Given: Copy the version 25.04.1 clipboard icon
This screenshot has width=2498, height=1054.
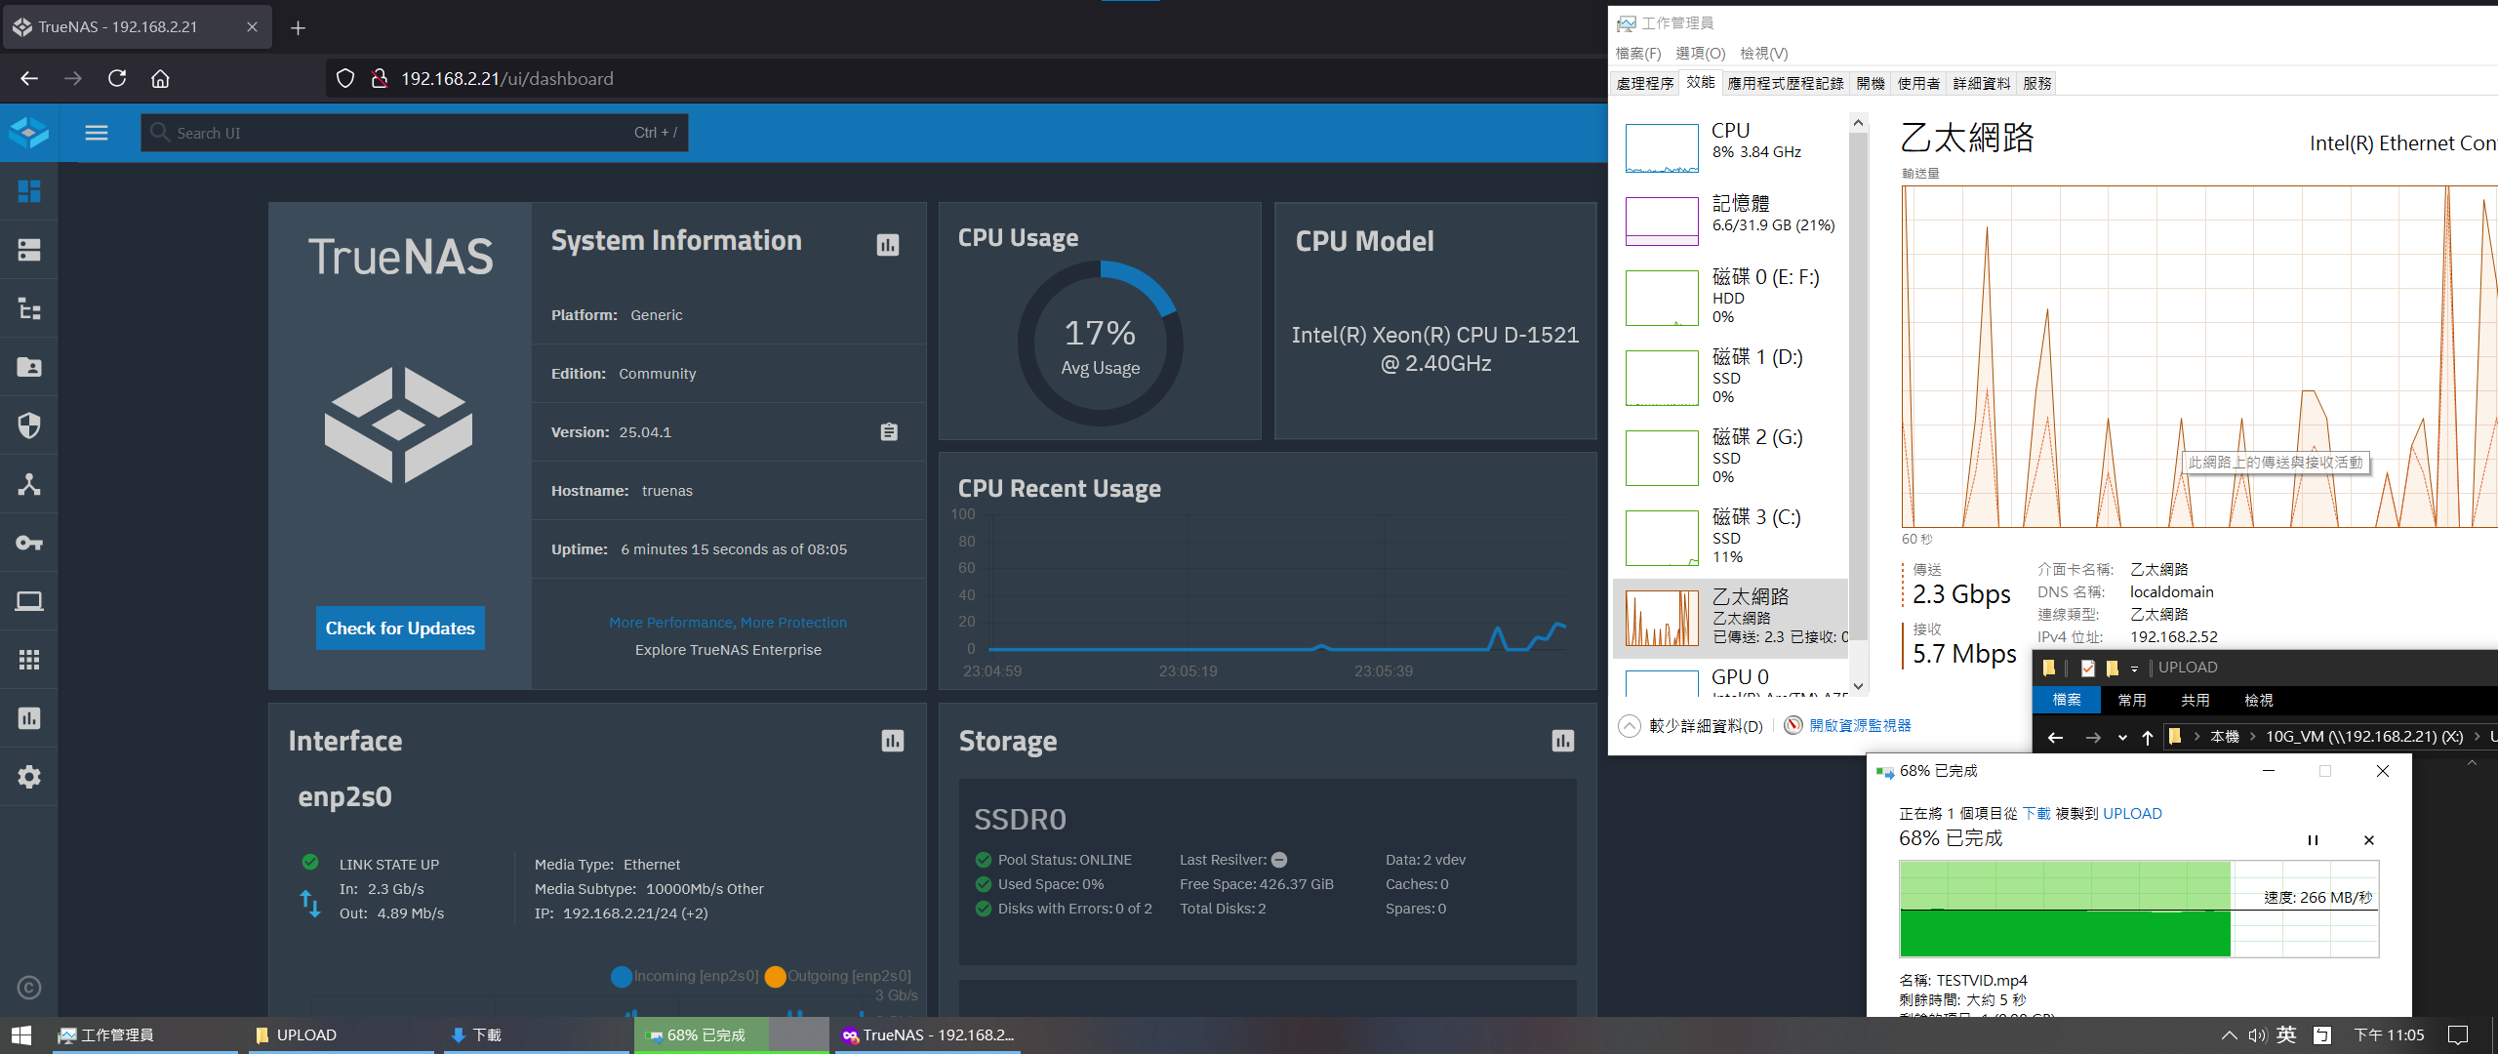Looking at the screenshot, I should click(889, 431).
